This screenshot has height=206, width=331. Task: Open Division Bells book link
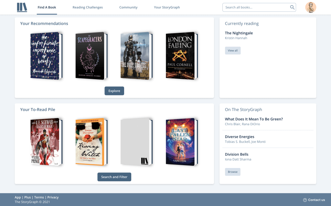coord(237,154)
